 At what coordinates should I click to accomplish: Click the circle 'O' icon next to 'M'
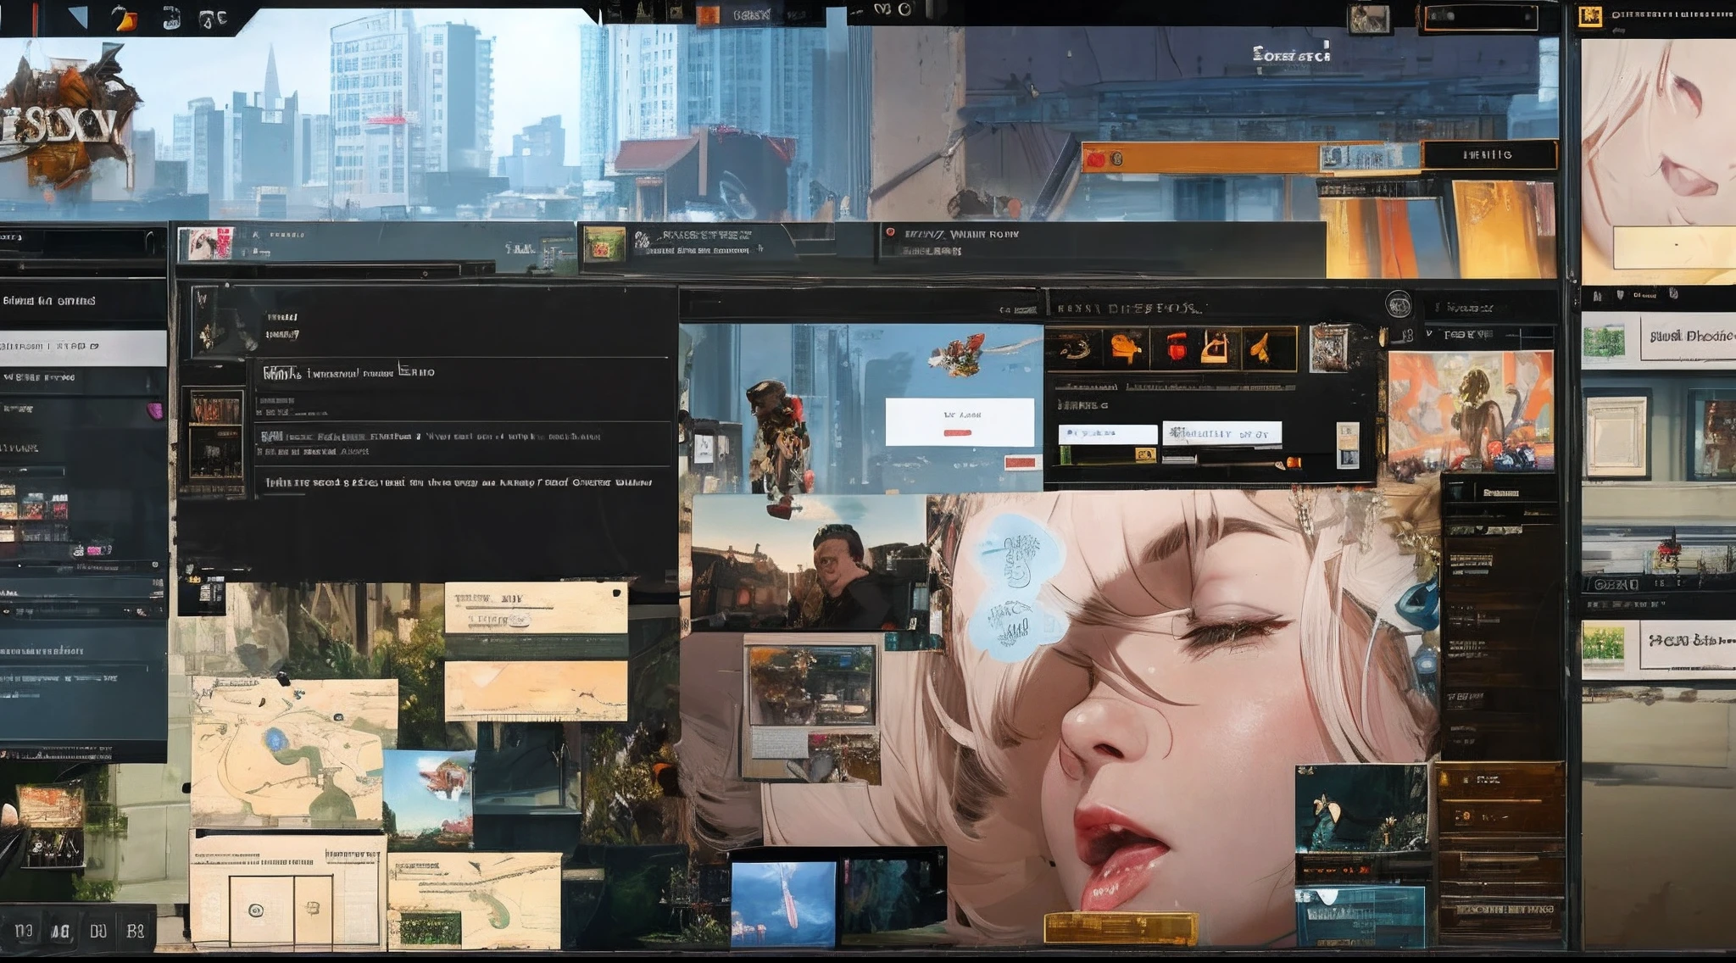click(904, 9)
